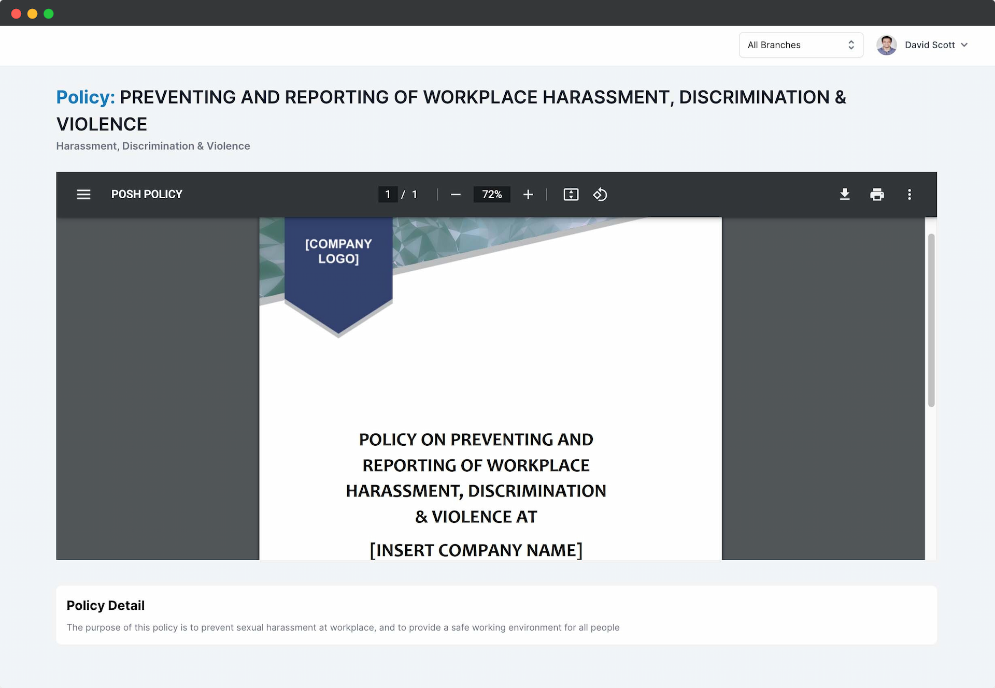The width and height of the screenshot is (995, 688).
Task: Download the POSH policy PDF
Action: [845, 194]
